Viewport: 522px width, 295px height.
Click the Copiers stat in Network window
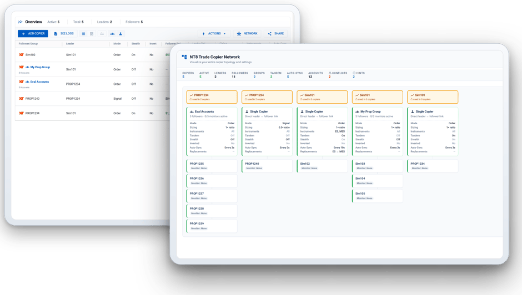[188, 75]
